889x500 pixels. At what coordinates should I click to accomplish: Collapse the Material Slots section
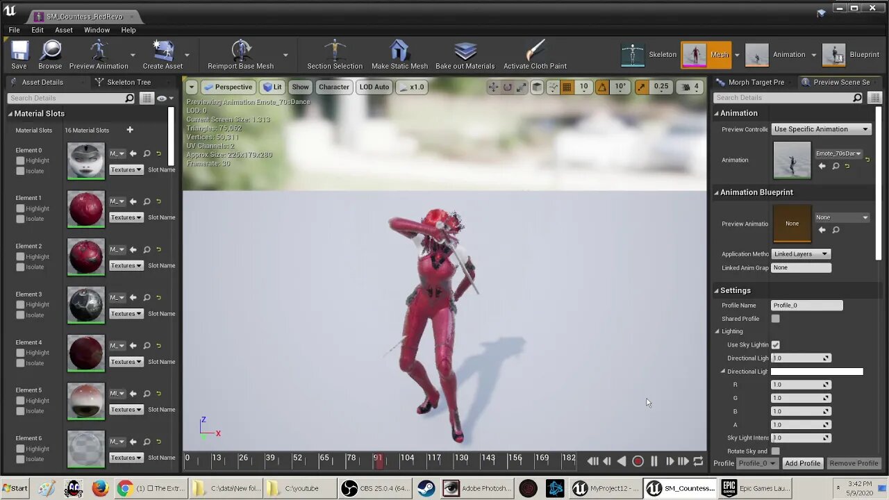pyautogui.click(x=10, y=113)
